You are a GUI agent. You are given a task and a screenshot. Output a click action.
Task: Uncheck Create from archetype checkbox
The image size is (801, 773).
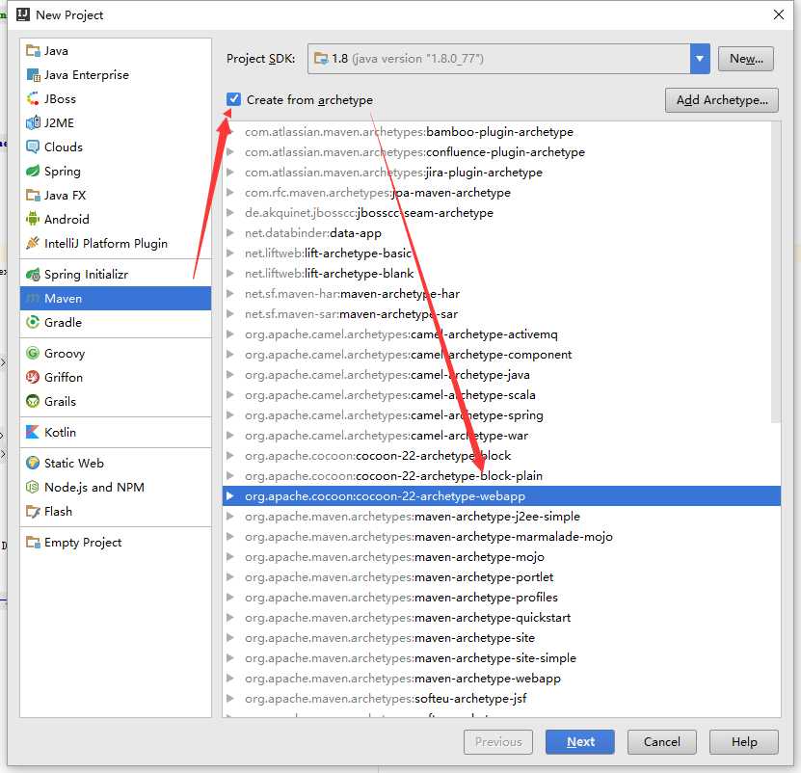coord(233,99)
